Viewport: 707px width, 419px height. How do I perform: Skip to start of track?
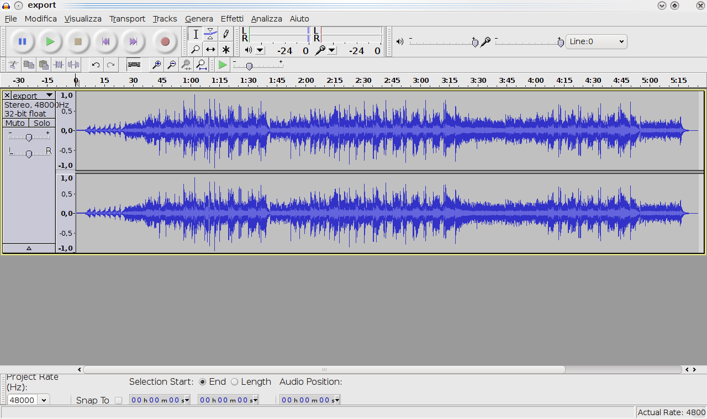tap(105, 41)
